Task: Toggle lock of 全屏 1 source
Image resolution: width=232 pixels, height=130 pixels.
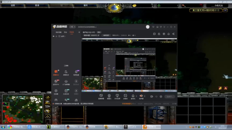Action: [x=56, y=36]
